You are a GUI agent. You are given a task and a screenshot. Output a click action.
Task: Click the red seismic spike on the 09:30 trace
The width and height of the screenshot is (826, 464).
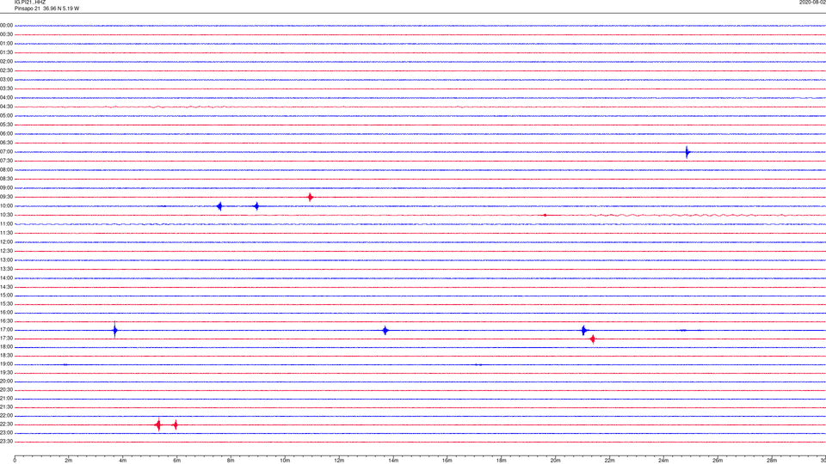tap(311, 198)
